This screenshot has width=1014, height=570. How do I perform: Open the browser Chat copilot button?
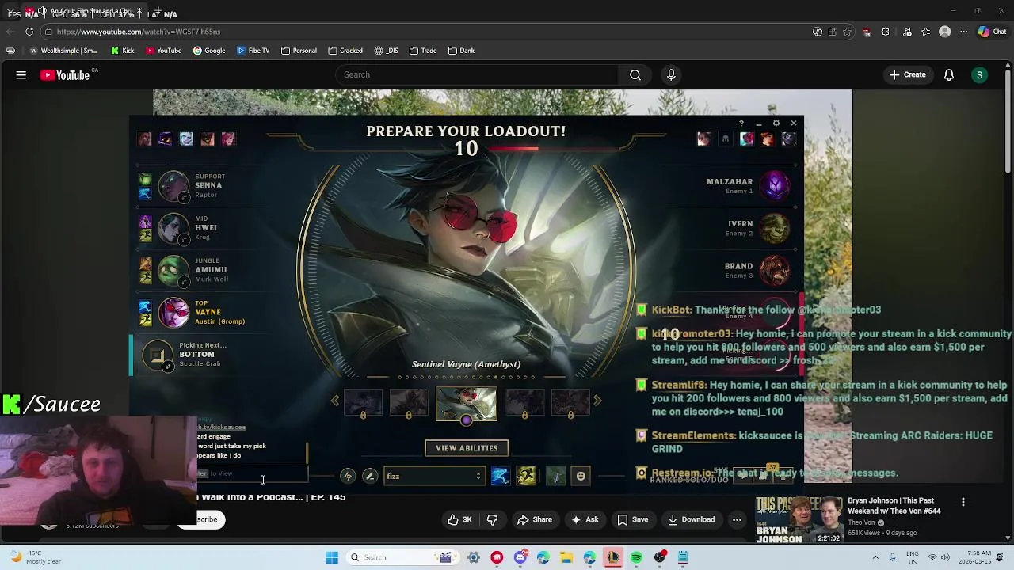992,32
